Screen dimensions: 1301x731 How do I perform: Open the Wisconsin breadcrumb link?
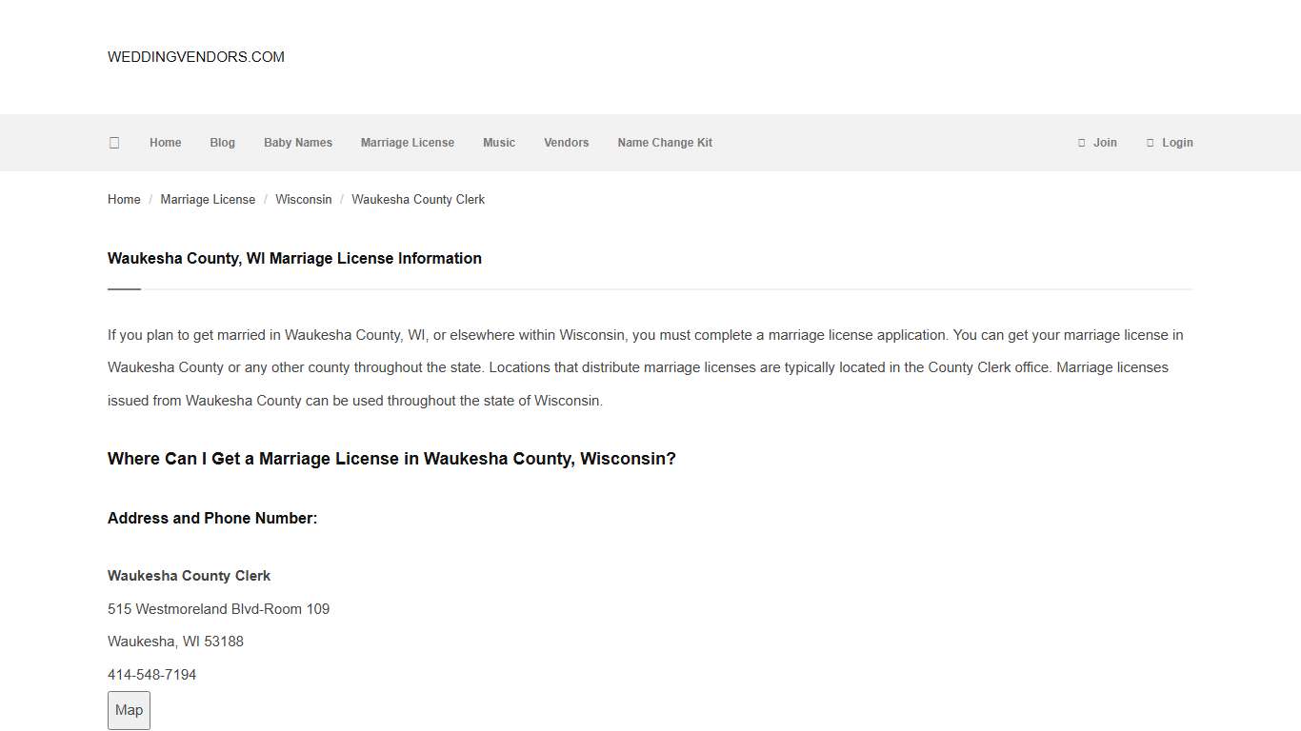(x=303, y=199)
